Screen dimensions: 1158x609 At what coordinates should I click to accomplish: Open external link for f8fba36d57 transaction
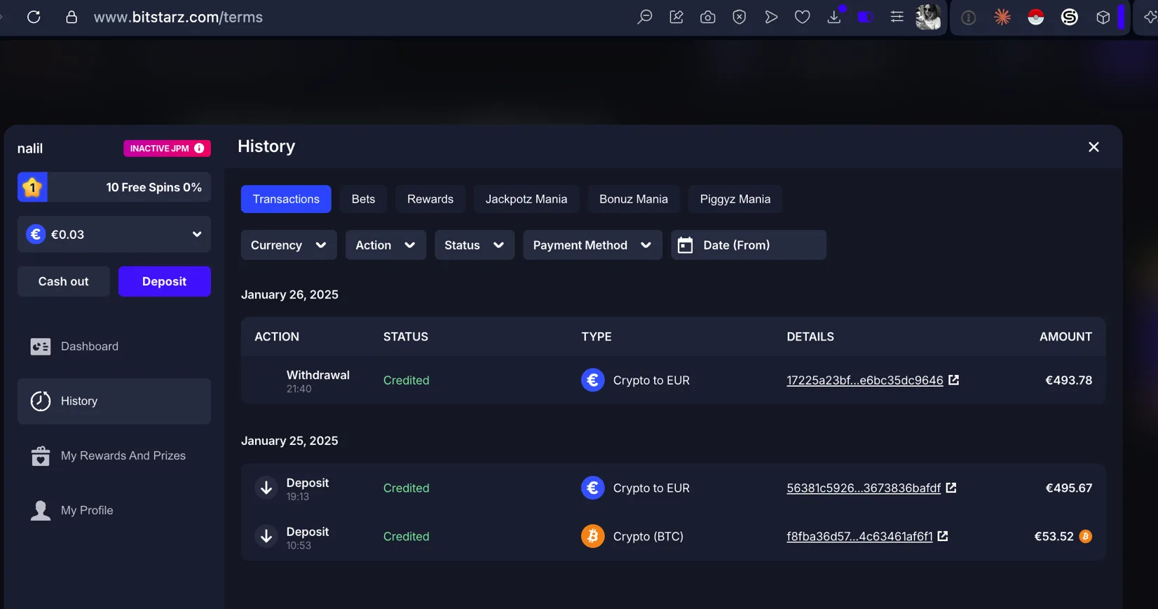pyautogui.click(x=943, y=536)
